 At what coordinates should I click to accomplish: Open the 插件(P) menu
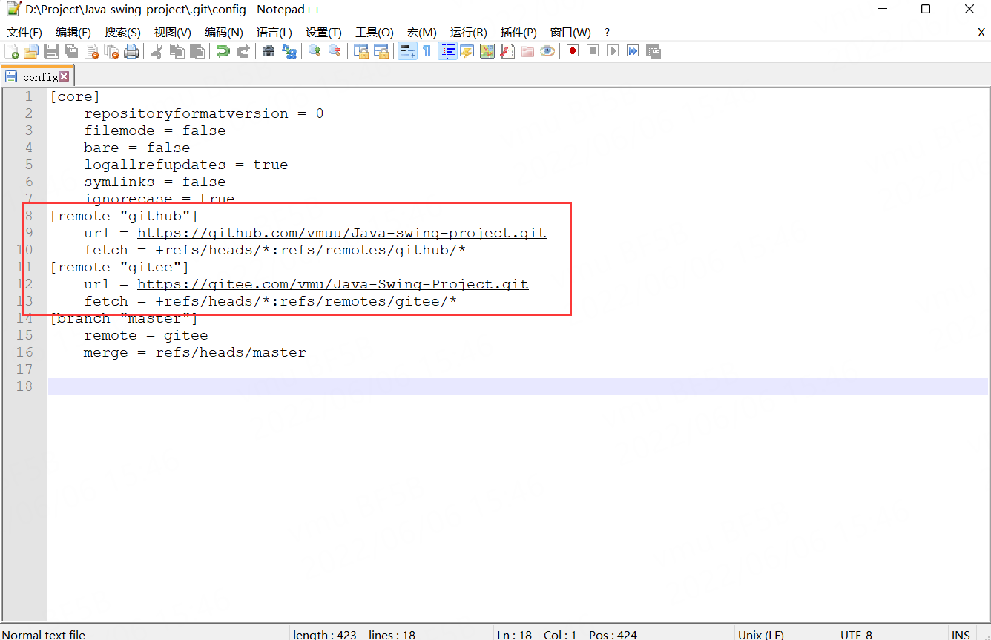click(x=518, y=33)
